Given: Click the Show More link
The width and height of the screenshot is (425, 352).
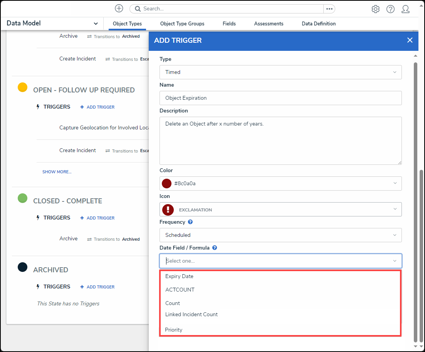Looking at the screenshot, I should (57, 172).
